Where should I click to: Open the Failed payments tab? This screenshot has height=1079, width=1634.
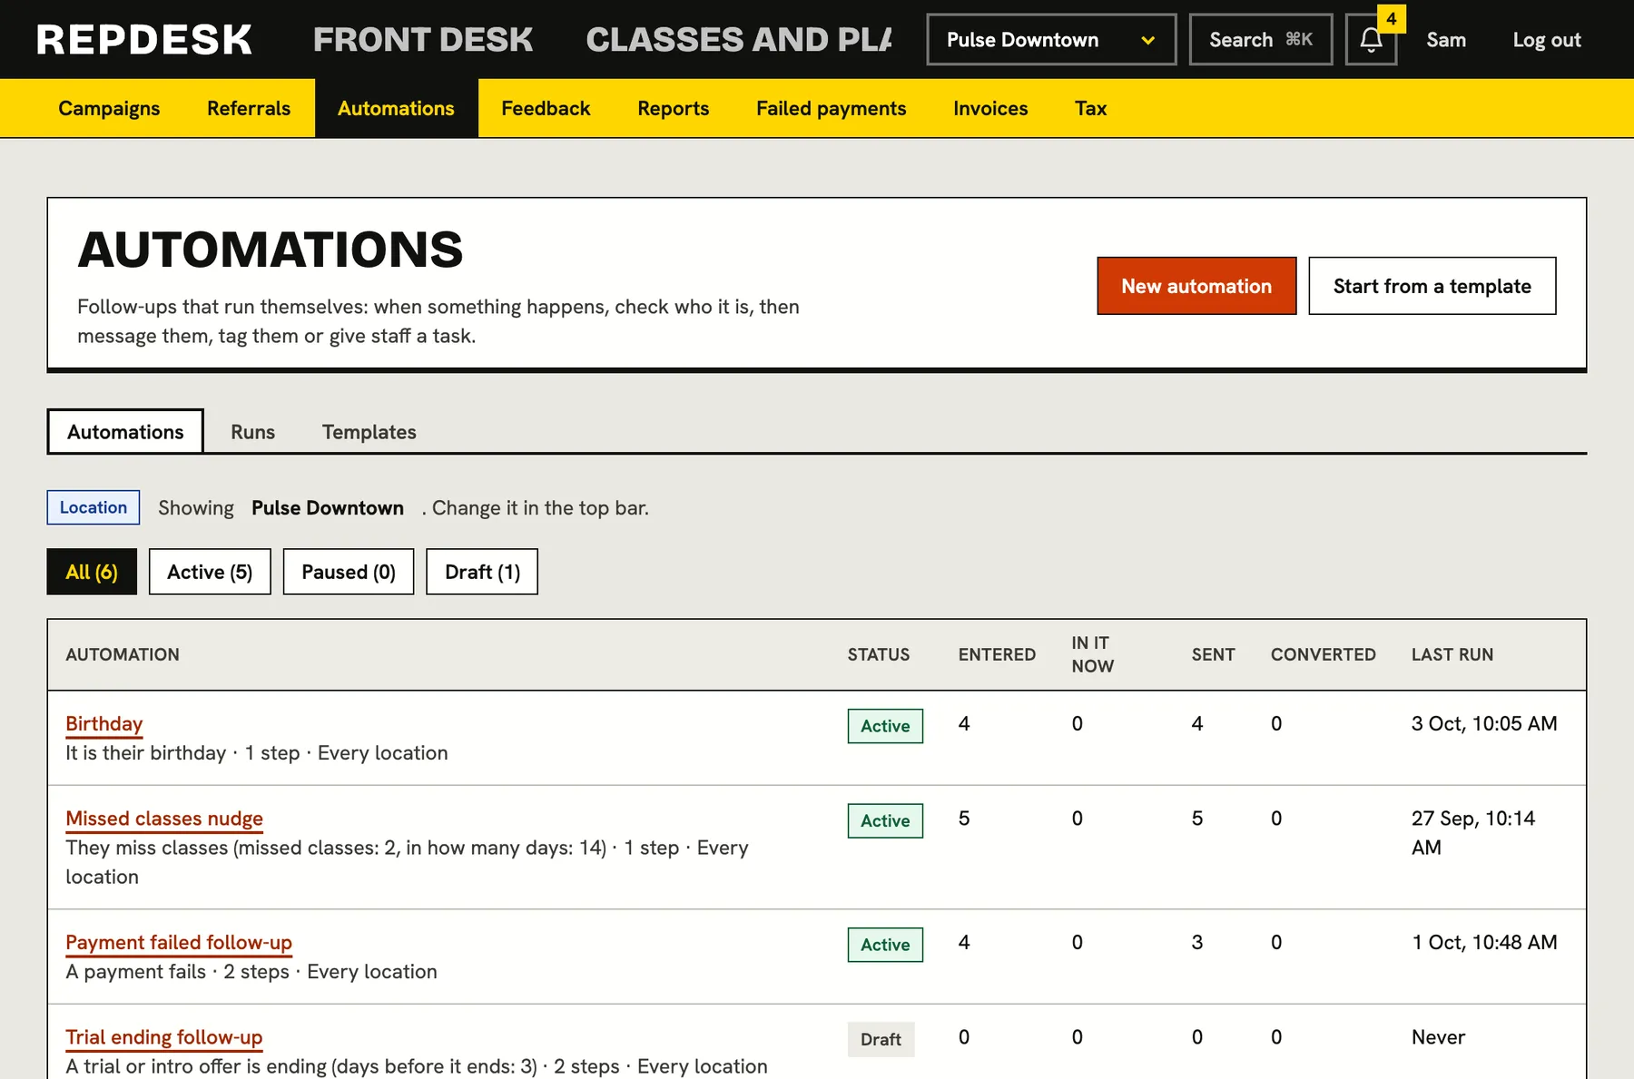832,108
